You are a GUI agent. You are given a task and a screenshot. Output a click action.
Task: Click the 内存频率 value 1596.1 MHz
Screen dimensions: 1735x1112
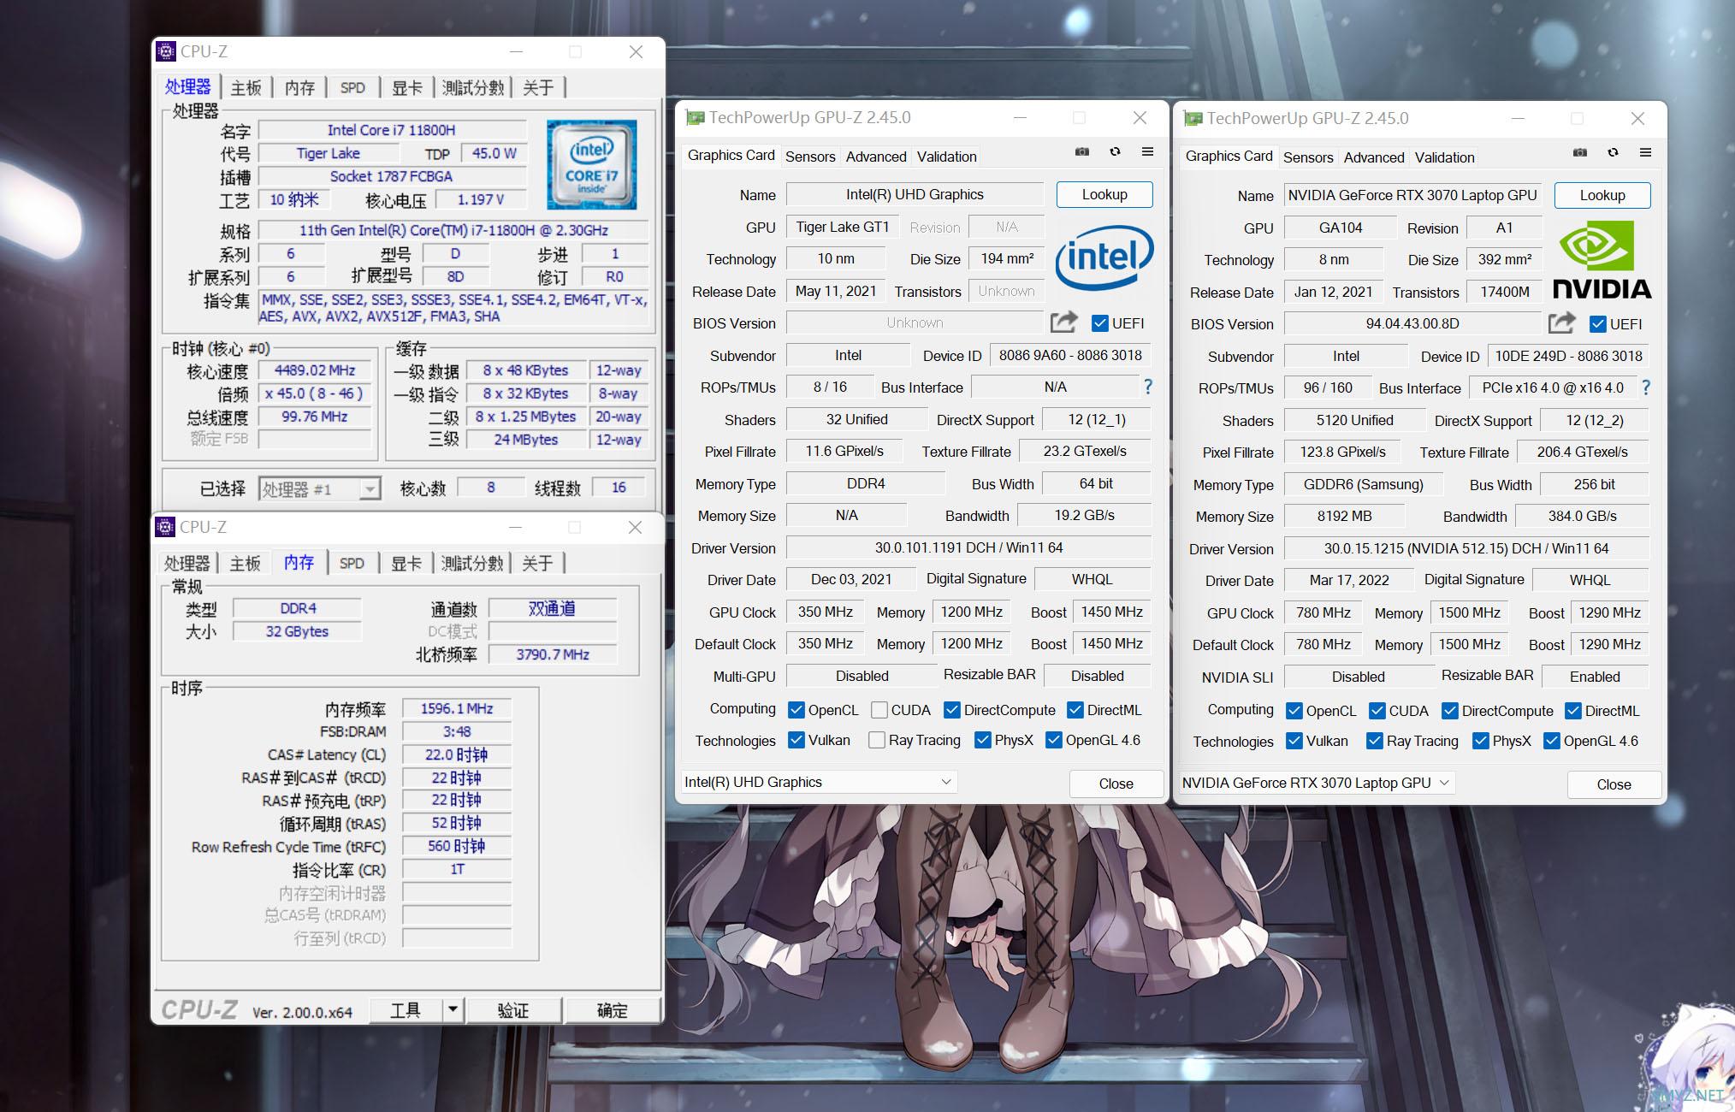[457, 708]
